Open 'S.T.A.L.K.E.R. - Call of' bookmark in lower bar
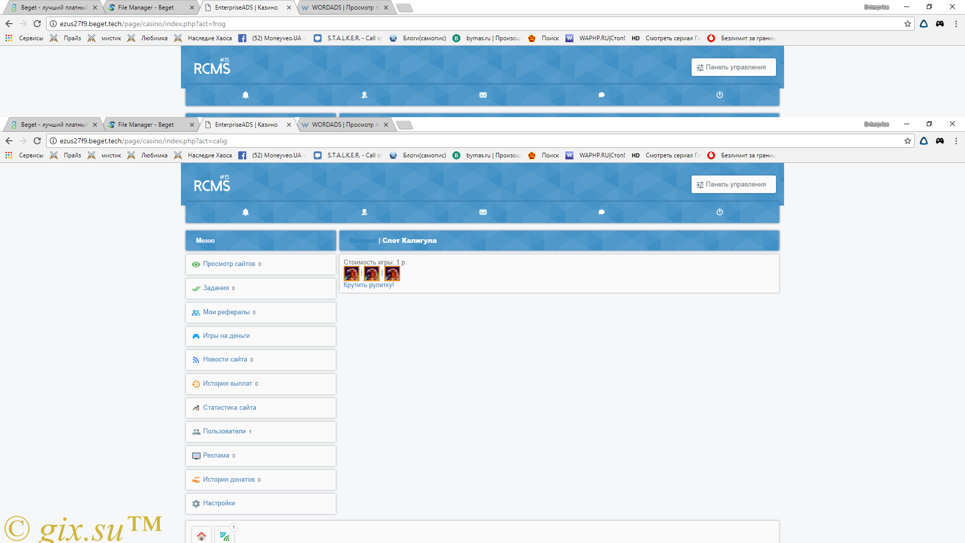The image size is (965, 543). (348, 155)
